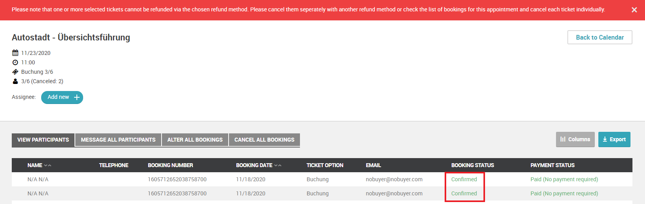This screenshot has height=204, width=645.
Task: Export the participants list
Action: (614, 139)
